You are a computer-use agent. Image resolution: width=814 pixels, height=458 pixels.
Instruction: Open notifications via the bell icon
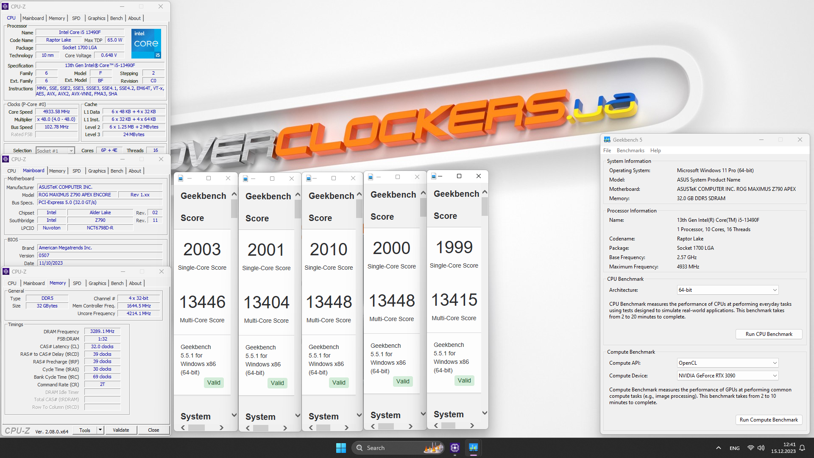[x=803, y=447]
